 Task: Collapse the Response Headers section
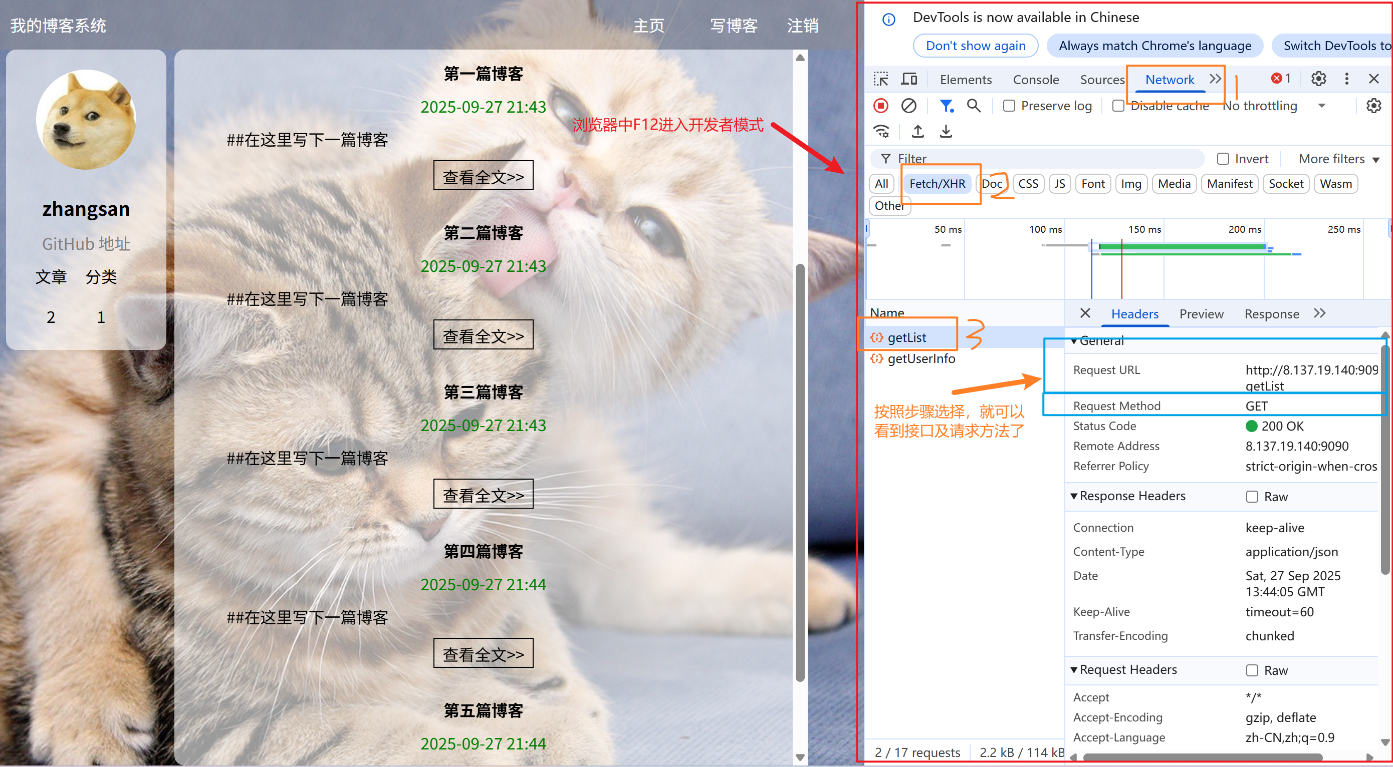tap(1074, 496)
